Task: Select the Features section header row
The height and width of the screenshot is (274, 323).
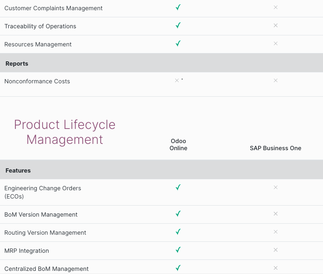Action: pyautogui.click(x=161, y=170)
